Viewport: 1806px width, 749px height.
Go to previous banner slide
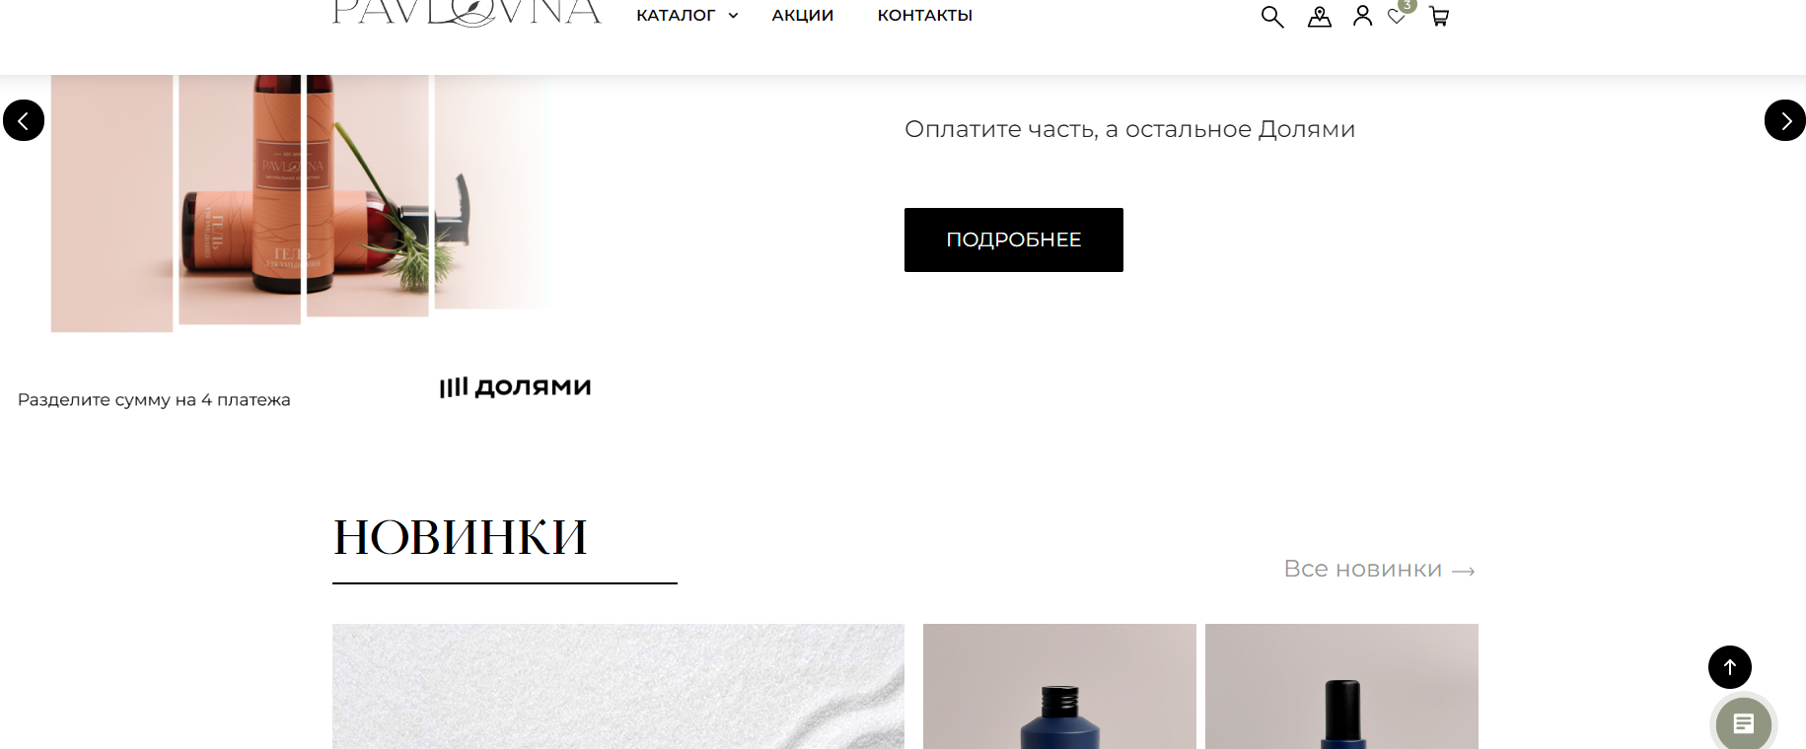click(x=24, y=120)
